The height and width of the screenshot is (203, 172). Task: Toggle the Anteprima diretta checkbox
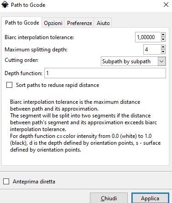tap(6, 182)
